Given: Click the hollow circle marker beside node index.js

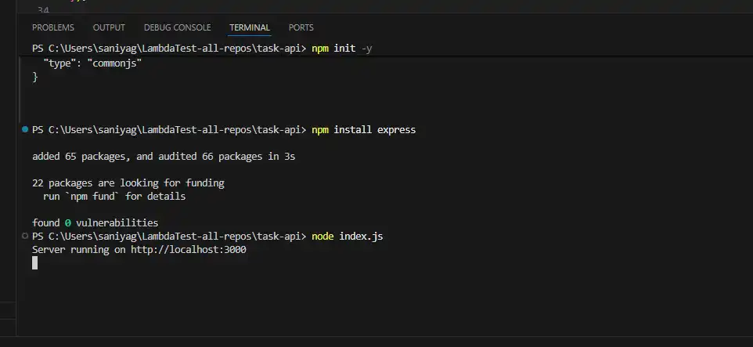Looking at the screenshot, I should 26,236.
